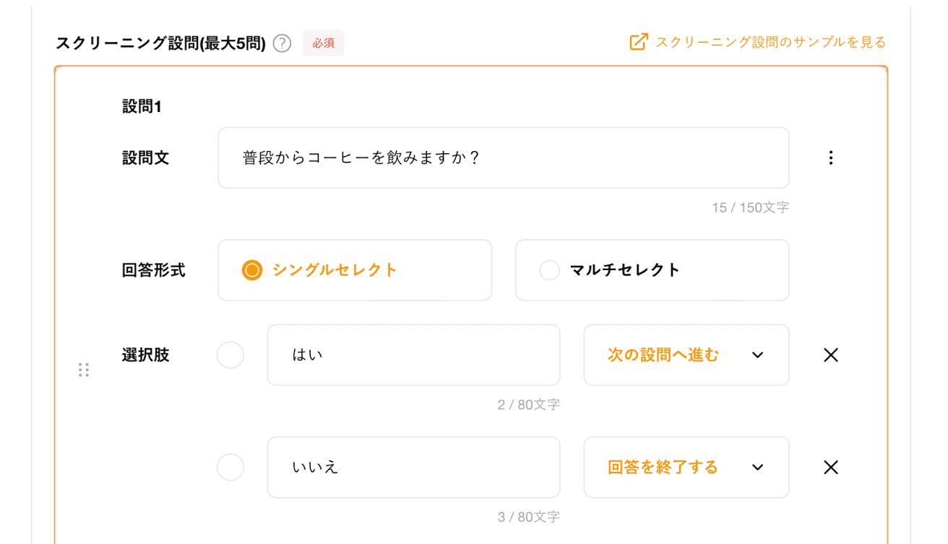Delete the いいえ choice using the X icon
Viewport: 948px width, 544px height.
pyautogui.click(x=830, y=467)
